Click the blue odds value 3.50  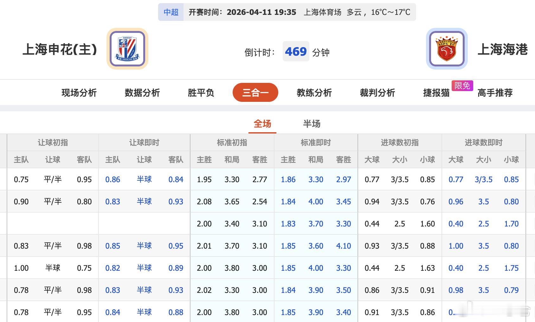tap(344, 290)
